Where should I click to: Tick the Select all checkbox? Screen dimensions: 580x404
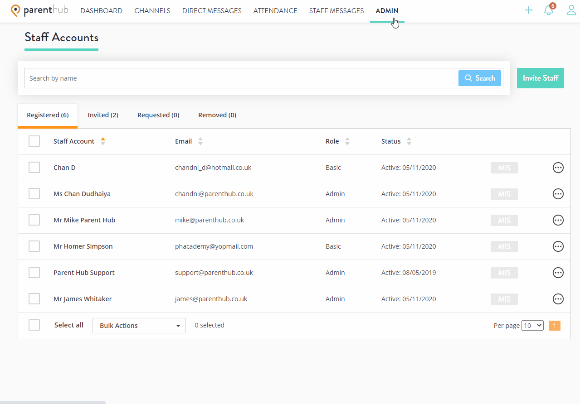coord(34,325)
